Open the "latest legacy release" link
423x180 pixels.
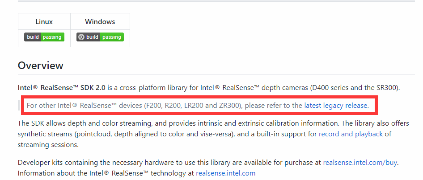click(336, 106)
